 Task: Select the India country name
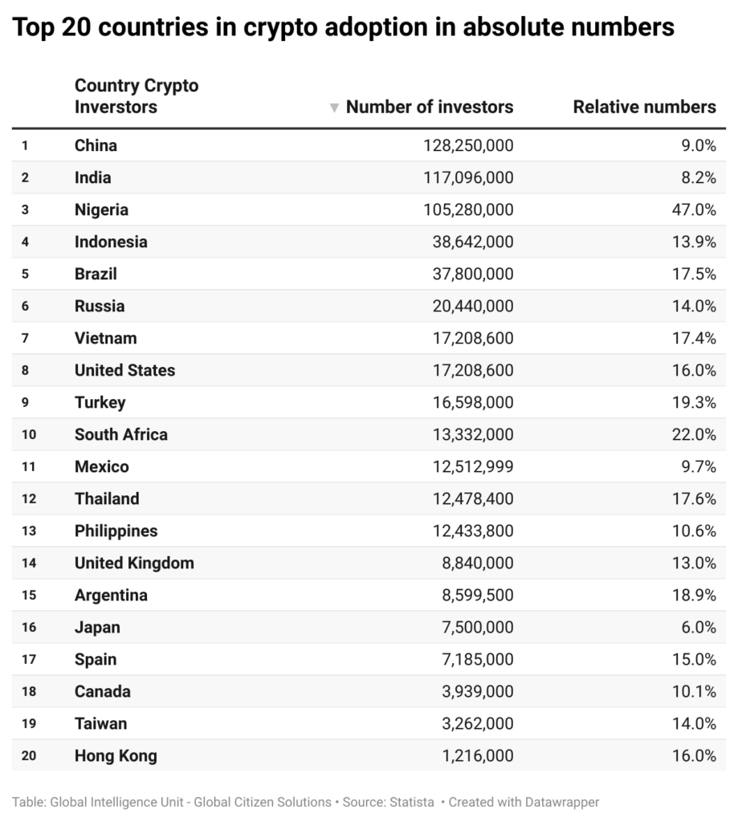tap(93, 177)
